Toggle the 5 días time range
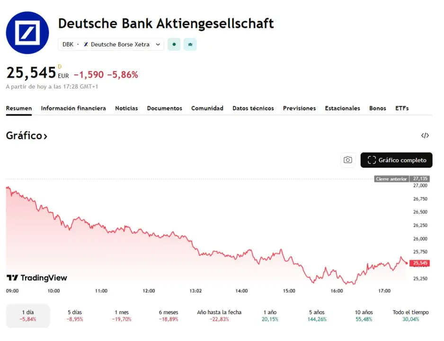The width and height of the screenshot is (444, 341). [74, 315]
